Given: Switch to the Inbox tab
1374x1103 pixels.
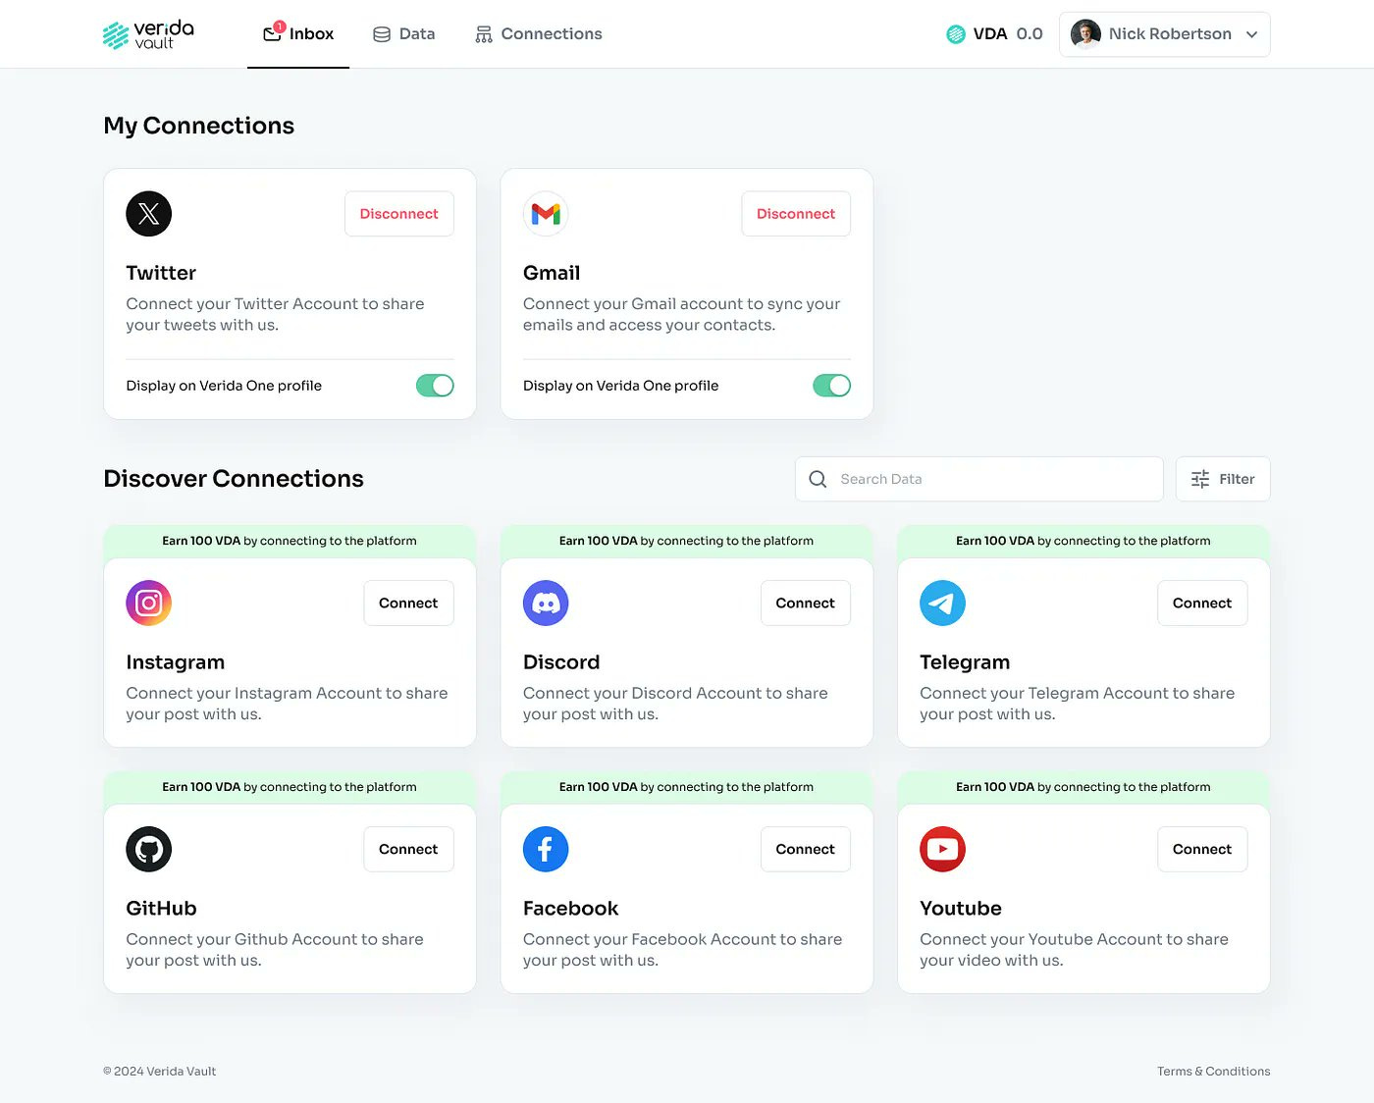Looking at the screenshot, I should click(298, 34).
